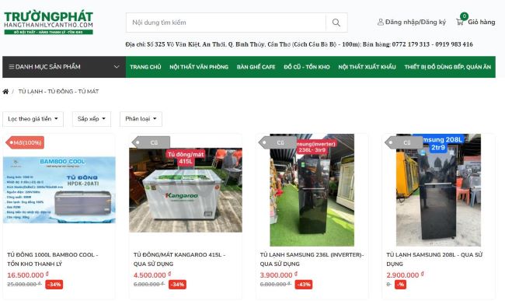Click the price 3.900.000 đ
505x301 pixels.
point(279,275)
